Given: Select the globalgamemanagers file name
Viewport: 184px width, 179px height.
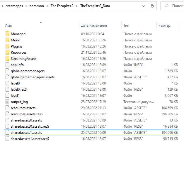Looking at the screenshot, I should tap(28, 71).
